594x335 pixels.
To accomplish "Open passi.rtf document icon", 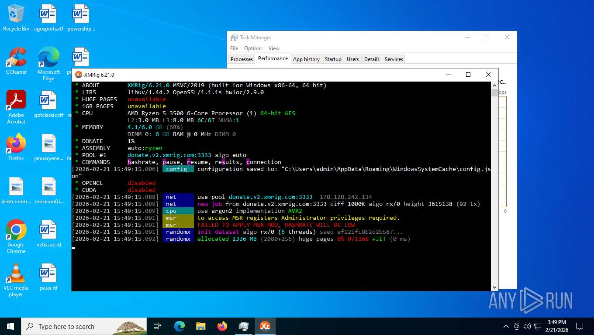I will pyautogui.click(x=48, y=277).
